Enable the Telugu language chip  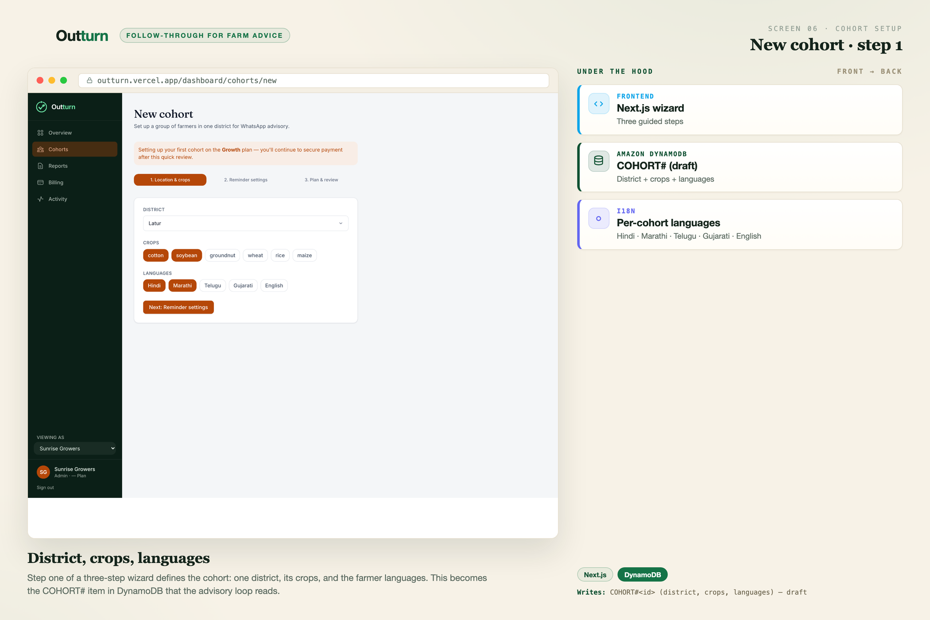pos(213,286)
